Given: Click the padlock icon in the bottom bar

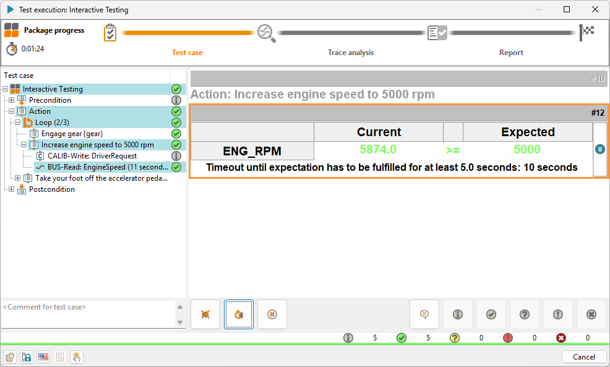Looking at the screenshot, I should tap(27, 357).
